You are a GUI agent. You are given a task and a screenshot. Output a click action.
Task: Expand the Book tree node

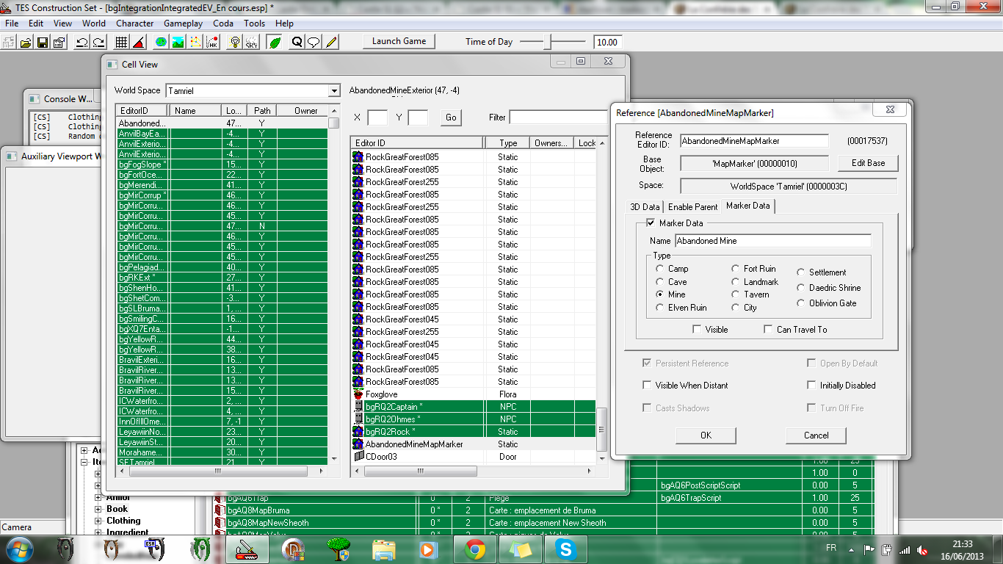[99, 509]
